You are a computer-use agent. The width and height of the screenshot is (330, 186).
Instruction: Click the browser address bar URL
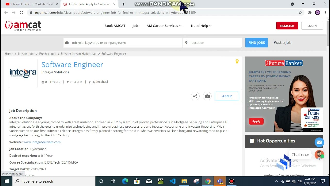(115, 12)
